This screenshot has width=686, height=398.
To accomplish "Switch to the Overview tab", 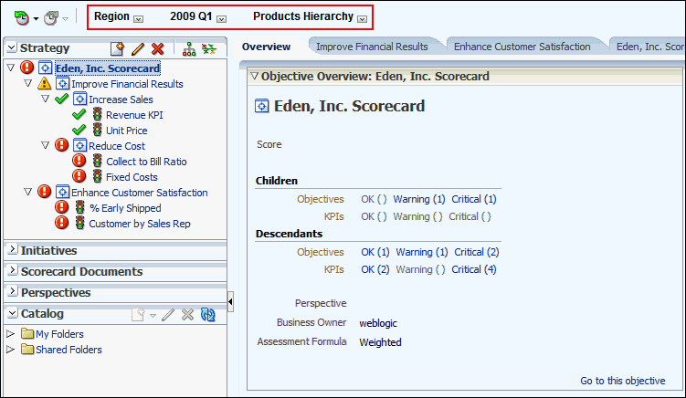I will coord(266,47).
